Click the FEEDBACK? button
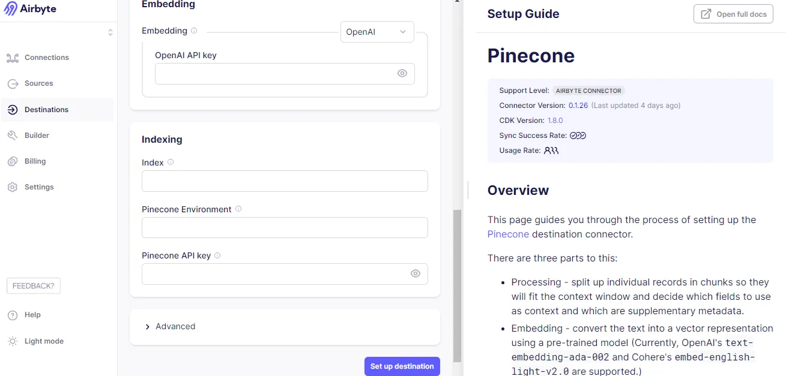The image size is (795, 376). pyautogui.click(x=34, y=286)
